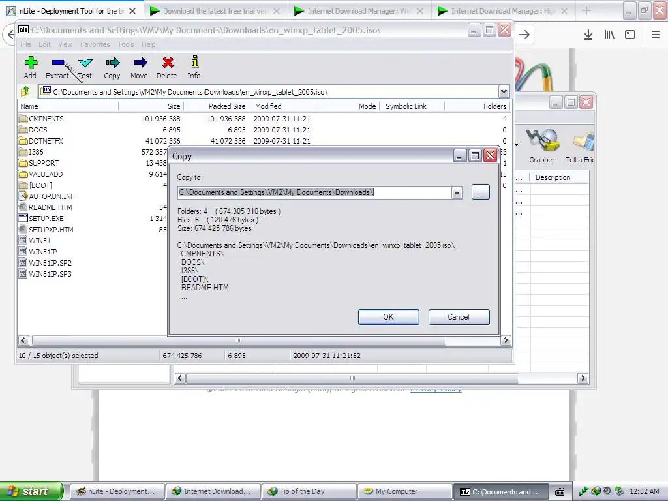The image size is (668, 501).
Task: Click the IDM window horizontal scrollbar
Action: click(x=352, y=378)
